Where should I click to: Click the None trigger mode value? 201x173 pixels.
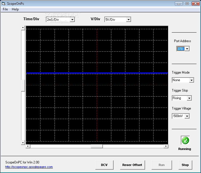180,80
